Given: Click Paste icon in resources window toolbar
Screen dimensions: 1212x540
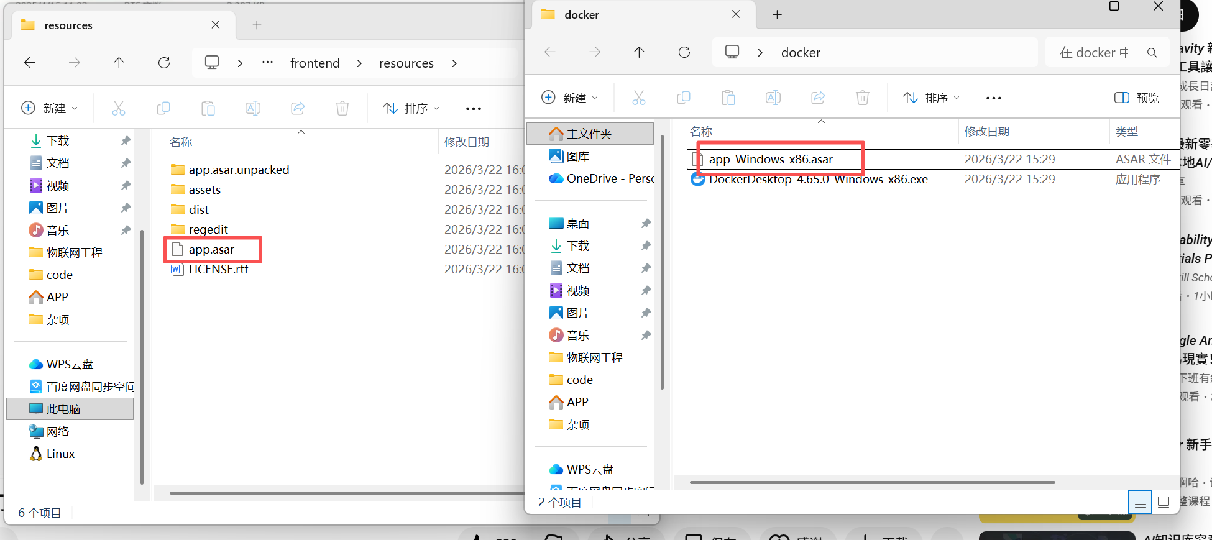Looking at the screenshot, I should [x=208, y=108].
